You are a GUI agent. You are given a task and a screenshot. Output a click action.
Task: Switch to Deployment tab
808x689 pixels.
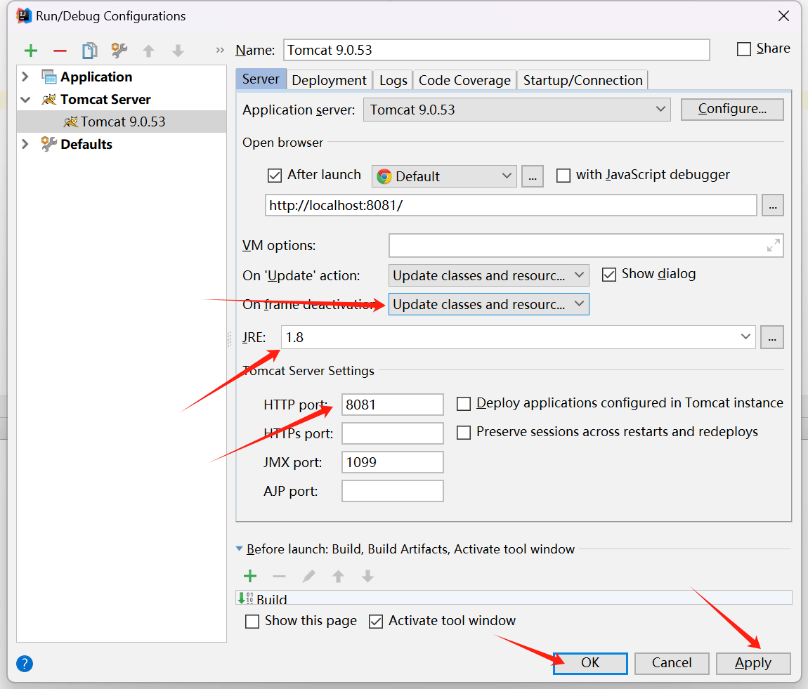pyautogui.click(x=329, y=80)
